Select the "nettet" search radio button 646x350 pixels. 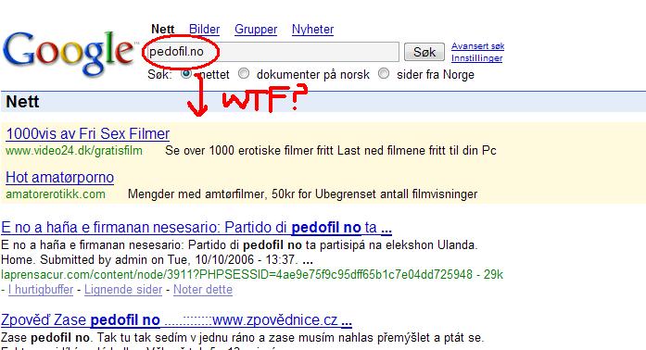tap(186, 73)
